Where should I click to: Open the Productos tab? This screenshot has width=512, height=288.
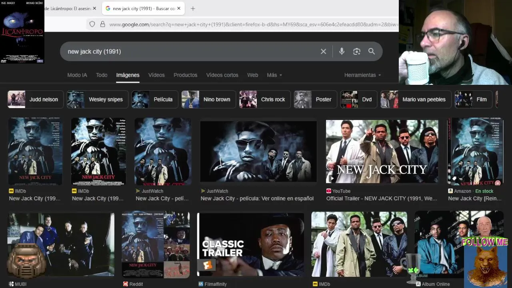(185, 75)
